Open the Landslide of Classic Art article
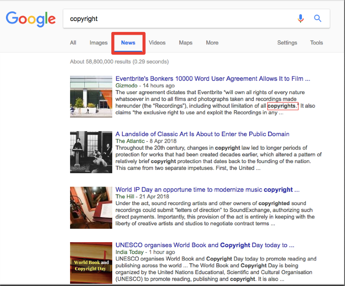 pyautogui.click(x=203, y=134)
